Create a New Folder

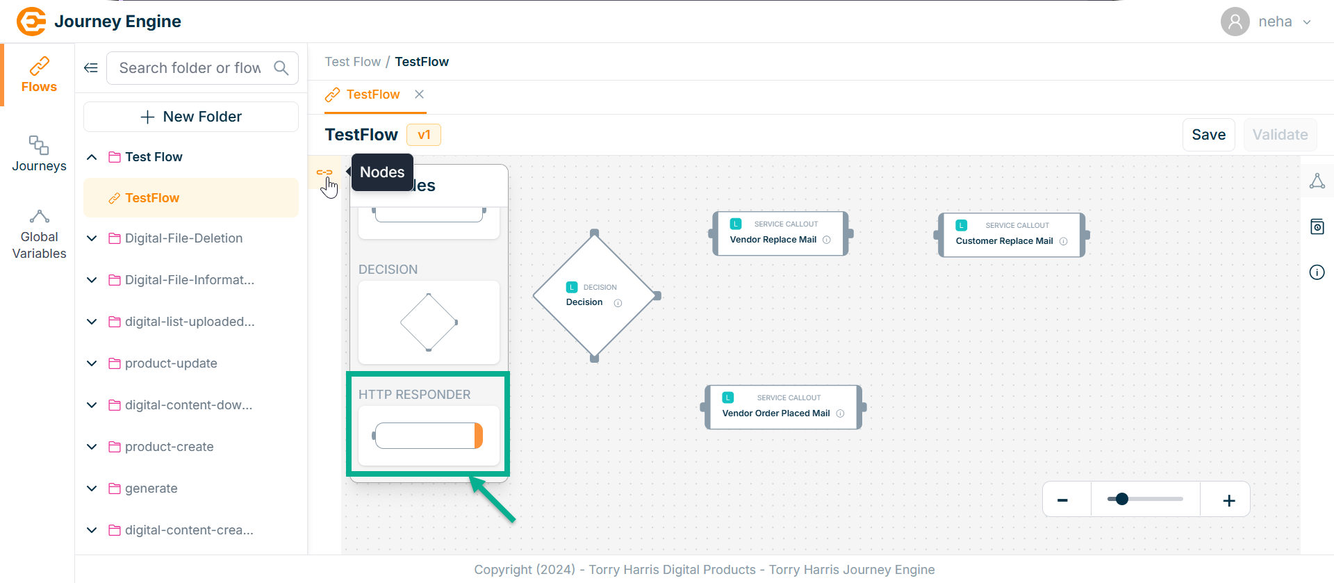(191, 117)
